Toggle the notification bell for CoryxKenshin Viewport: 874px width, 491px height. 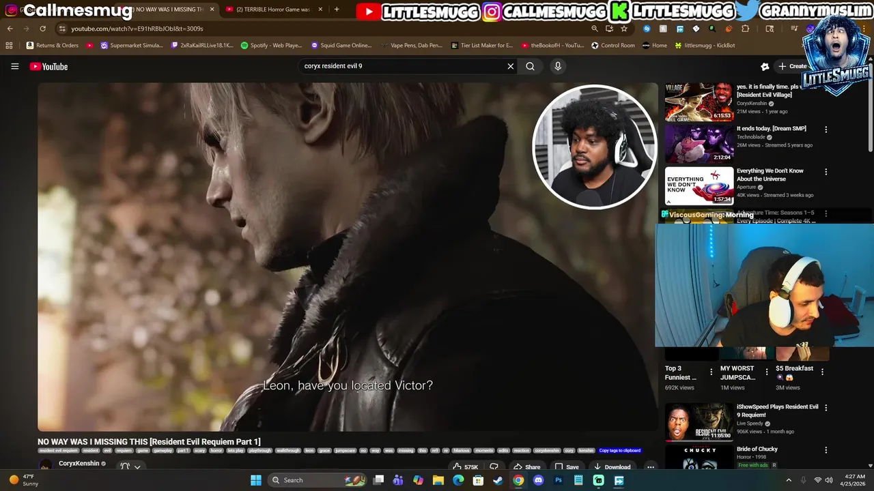125,466
